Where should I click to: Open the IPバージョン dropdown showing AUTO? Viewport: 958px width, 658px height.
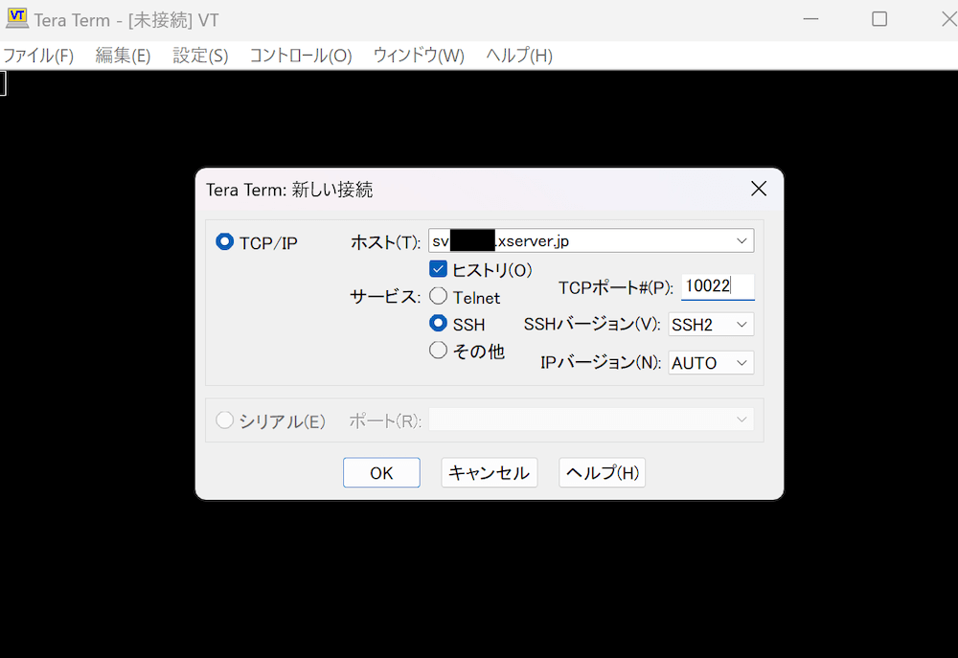(711, 363)
